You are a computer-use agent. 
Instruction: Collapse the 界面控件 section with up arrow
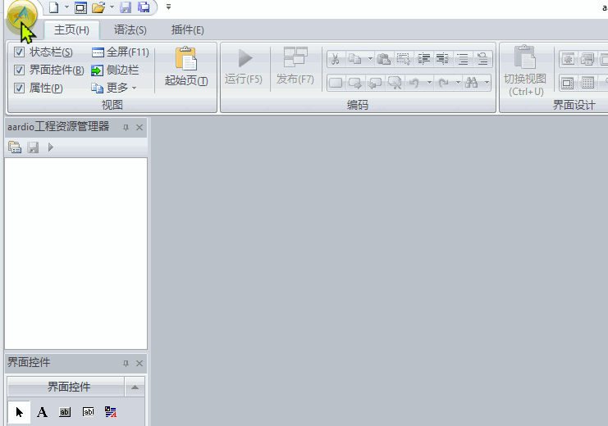pos(135,387)
